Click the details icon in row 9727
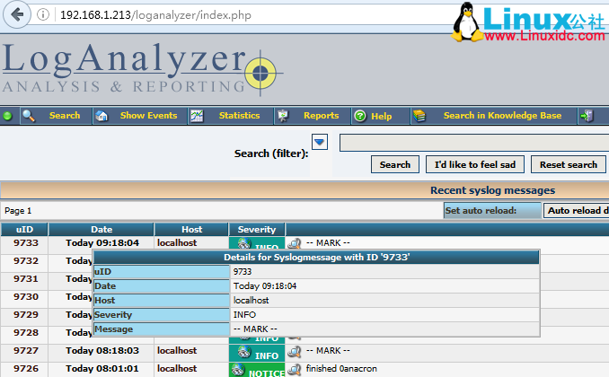Viewport: 609px width, 377px height. click(x=295, y=351)
